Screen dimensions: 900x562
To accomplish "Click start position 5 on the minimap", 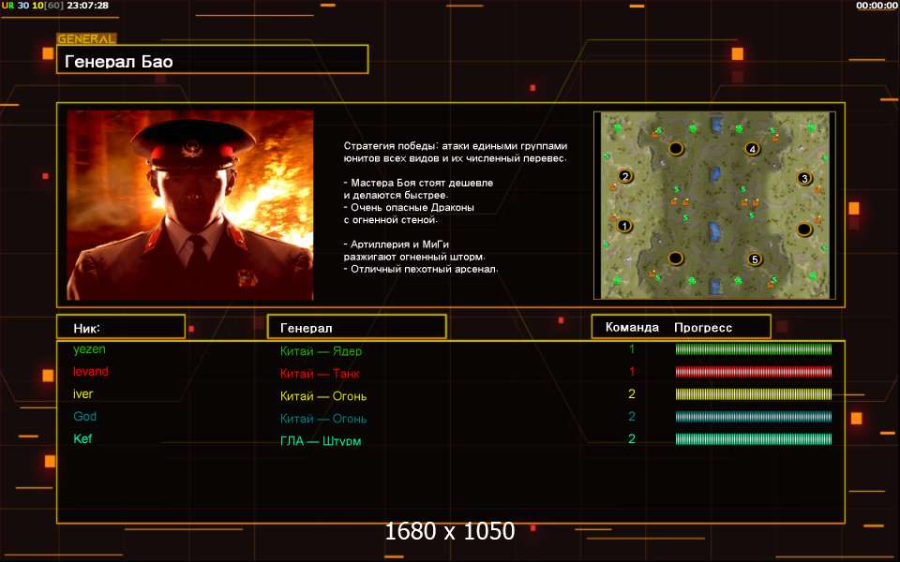I will (x=755, y=259).
